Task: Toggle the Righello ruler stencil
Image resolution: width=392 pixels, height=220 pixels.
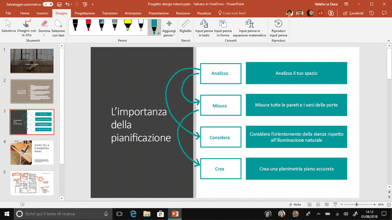Action: click(185, 26)
